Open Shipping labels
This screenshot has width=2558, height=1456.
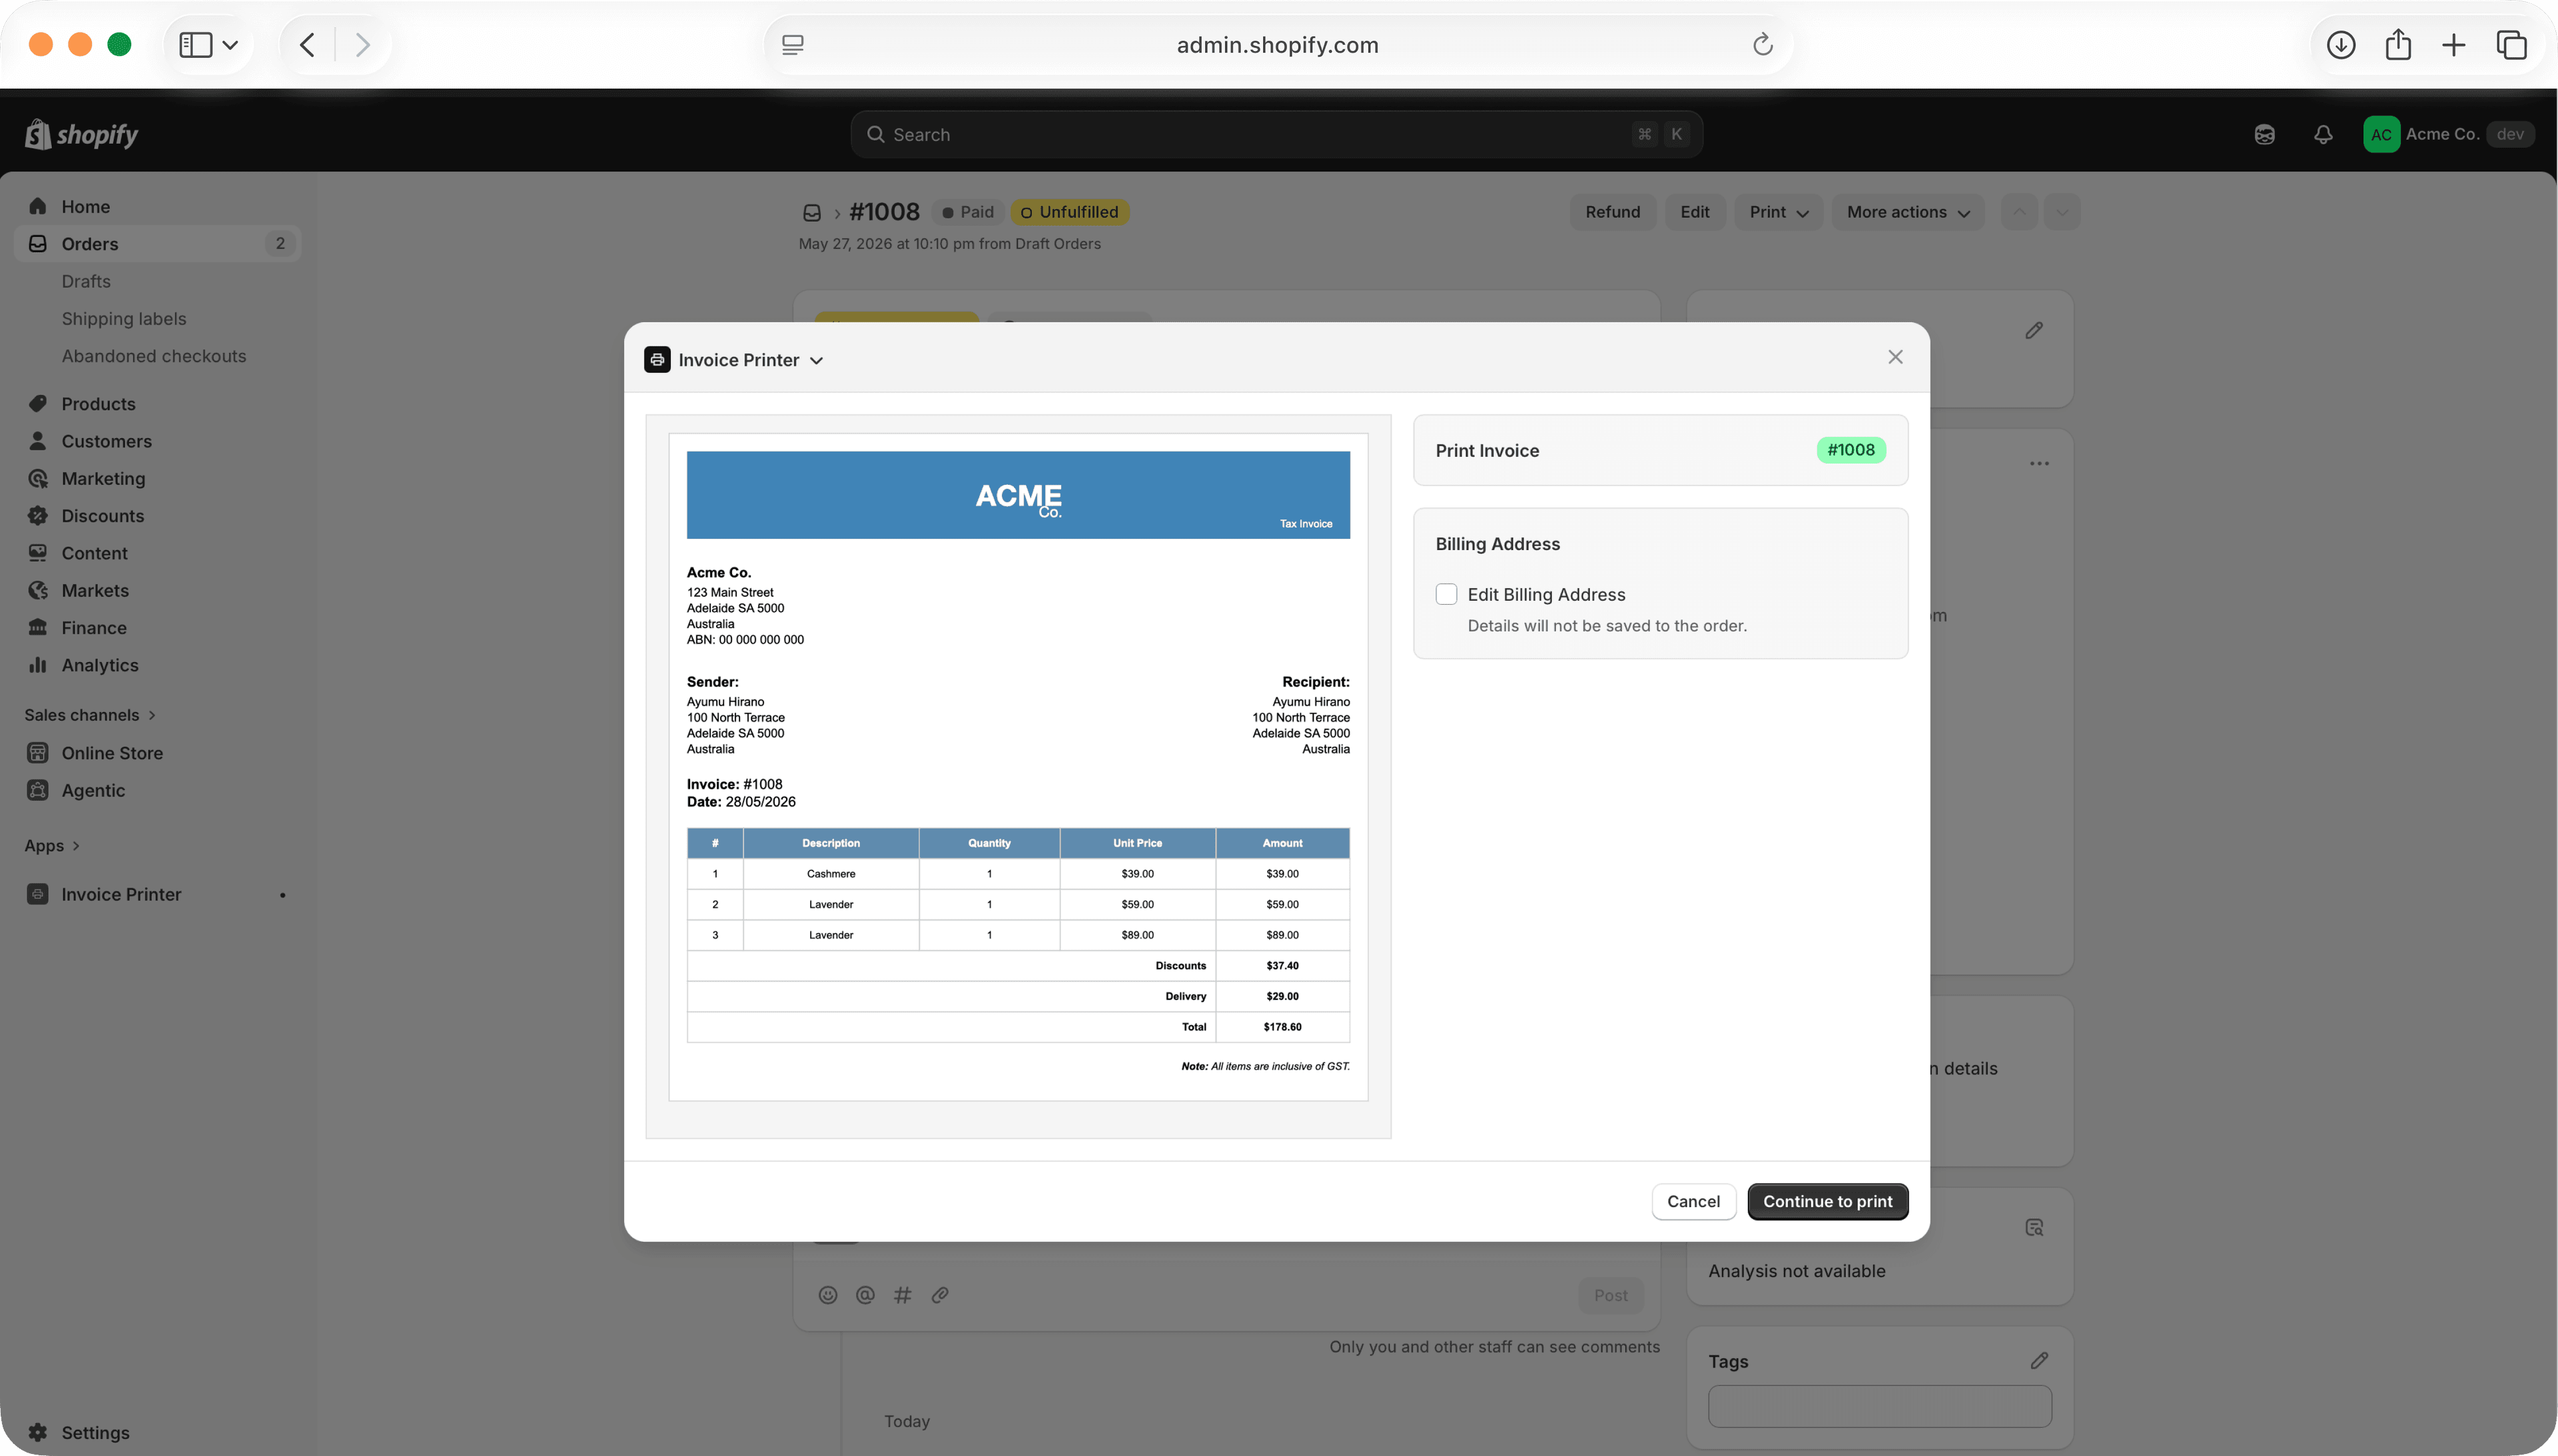(x=124, y=318)
